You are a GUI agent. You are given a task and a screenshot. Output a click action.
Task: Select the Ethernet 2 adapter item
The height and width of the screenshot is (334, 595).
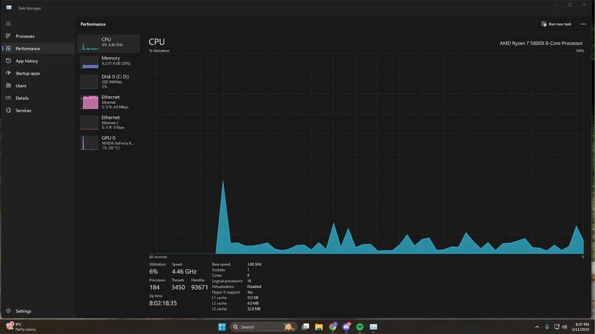[x=108, y=122]
